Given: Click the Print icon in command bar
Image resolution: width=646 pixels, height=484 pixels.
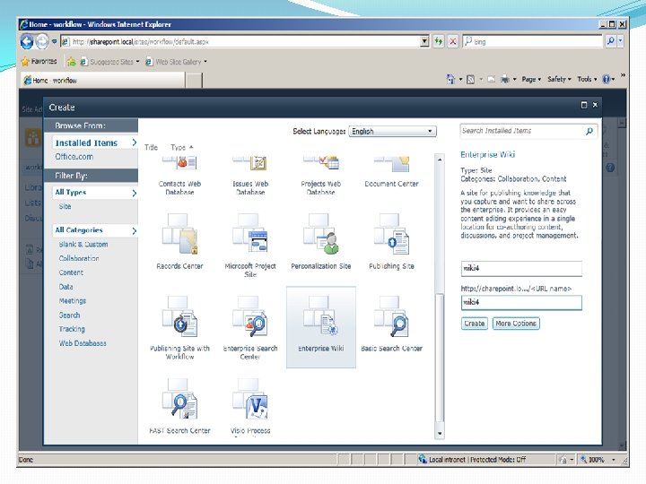Looking at the screenshot, I should (504, 80).
